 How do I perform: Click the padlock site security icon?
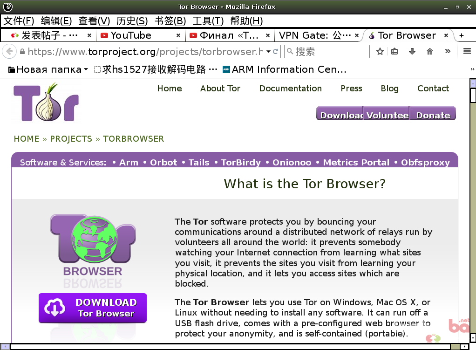coord(22,52)
